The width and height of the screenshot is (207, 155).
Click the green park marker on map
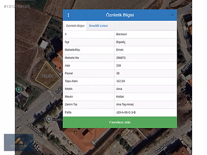point(19,89)
